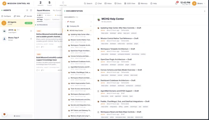Select the All Tags filter
209x120 pixels.
coord(40,19)
